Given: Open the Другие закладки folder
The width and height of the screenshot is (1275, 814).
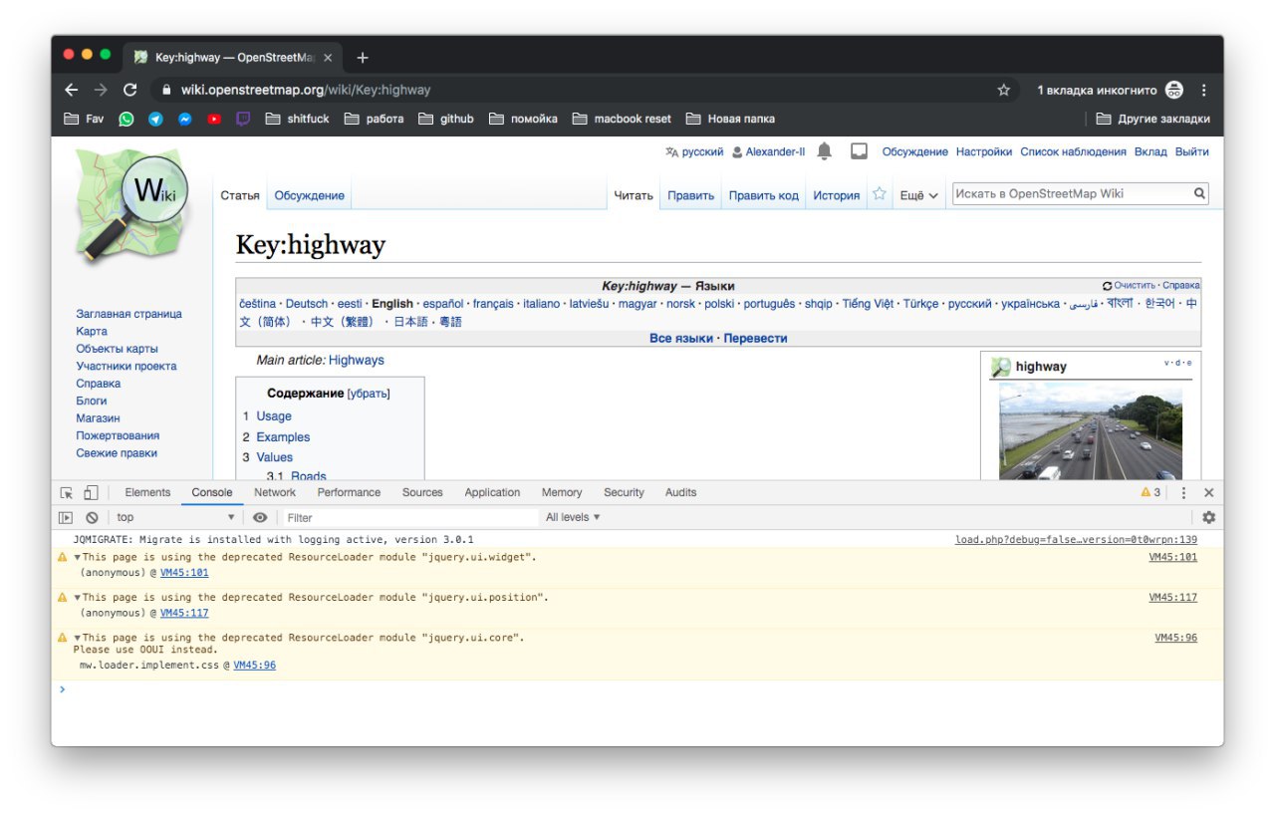Looking at the screenshot, I should [1153, 119].
